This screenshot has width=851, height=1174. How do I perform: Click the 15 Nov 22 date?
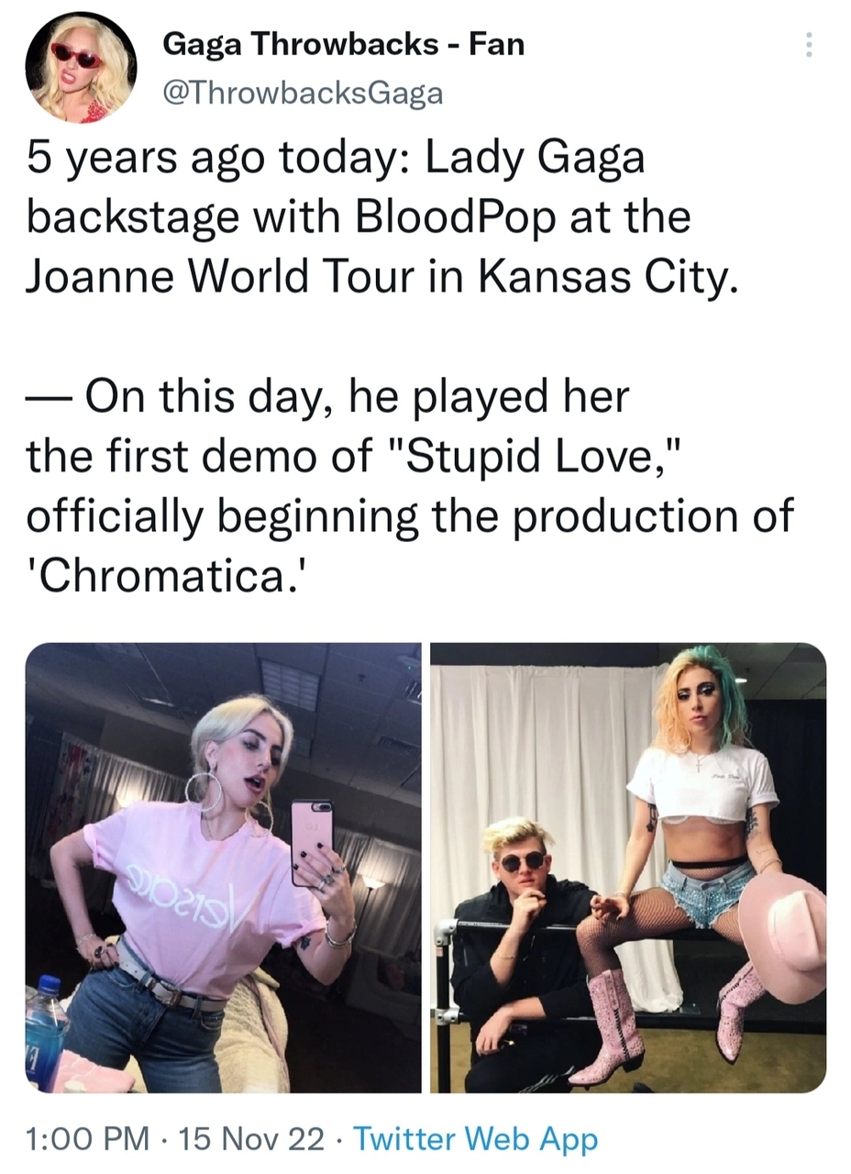click(x=251, y=1139)
